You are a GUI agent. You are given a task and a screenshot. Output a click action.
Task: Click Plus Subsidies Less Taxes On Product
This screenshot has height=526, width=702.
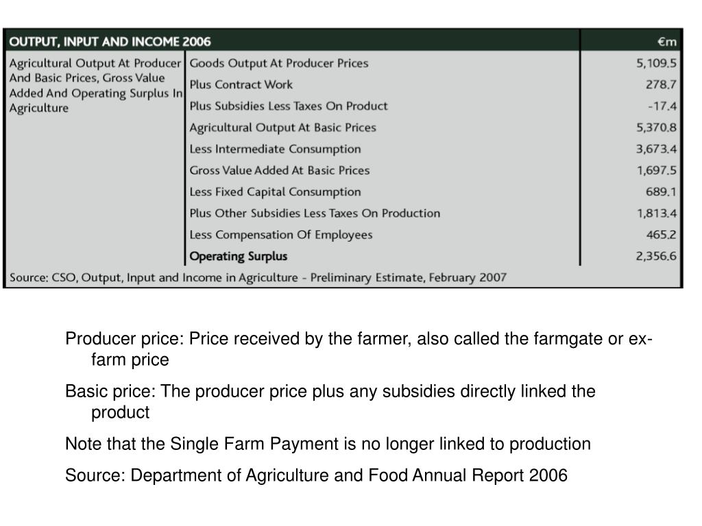(289, 106)
